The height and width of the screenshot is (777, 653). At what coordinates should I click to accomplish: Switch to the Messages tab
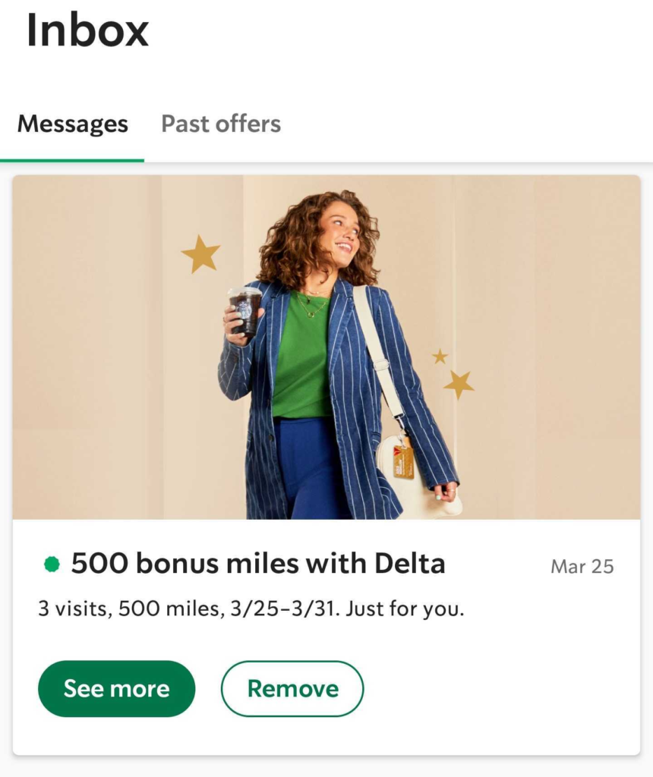point(73,124)
